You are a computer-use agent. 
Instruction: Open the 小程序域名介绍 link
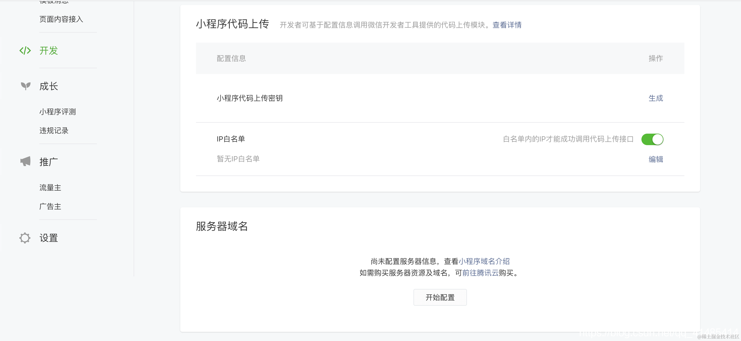pos(485,261)
